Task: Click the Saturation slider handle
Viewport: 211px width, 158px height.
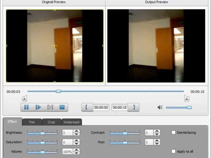Action: tap(42, 143)
